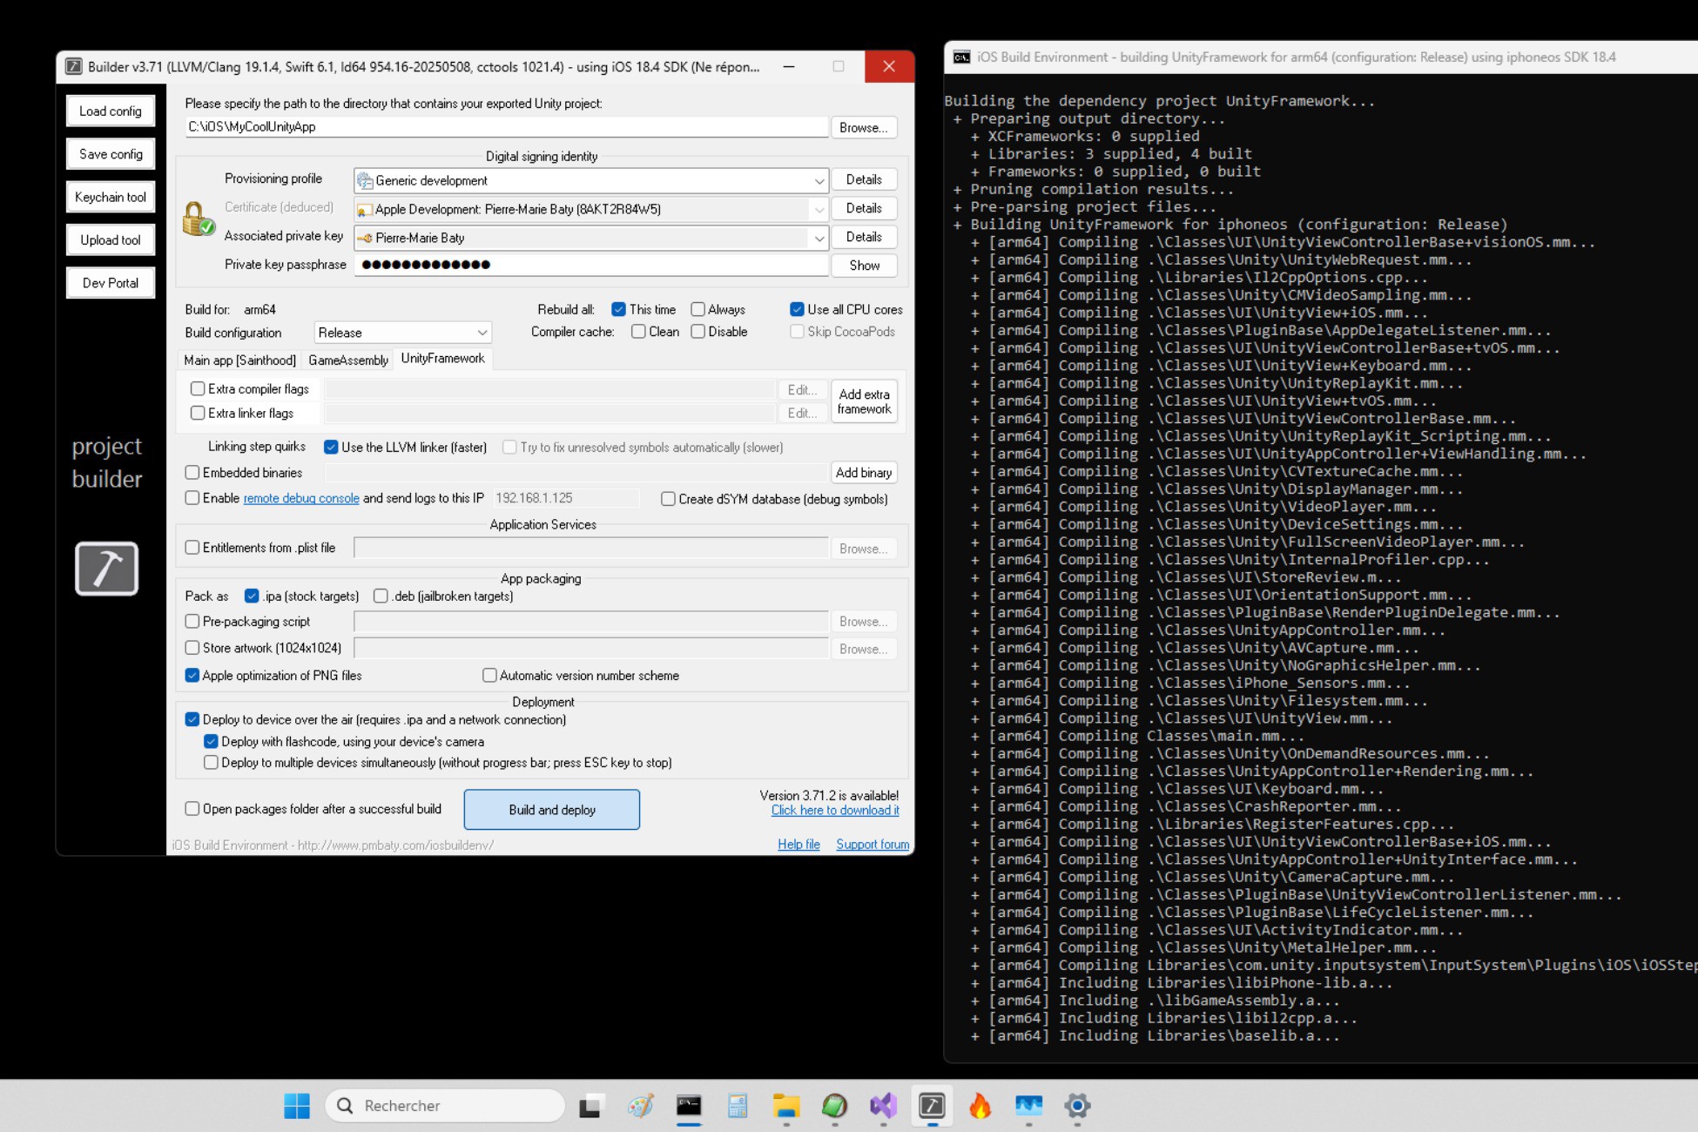Click 'Add extra framework' button
This screenshot has width=1698, height=1132.
(864, 401)
